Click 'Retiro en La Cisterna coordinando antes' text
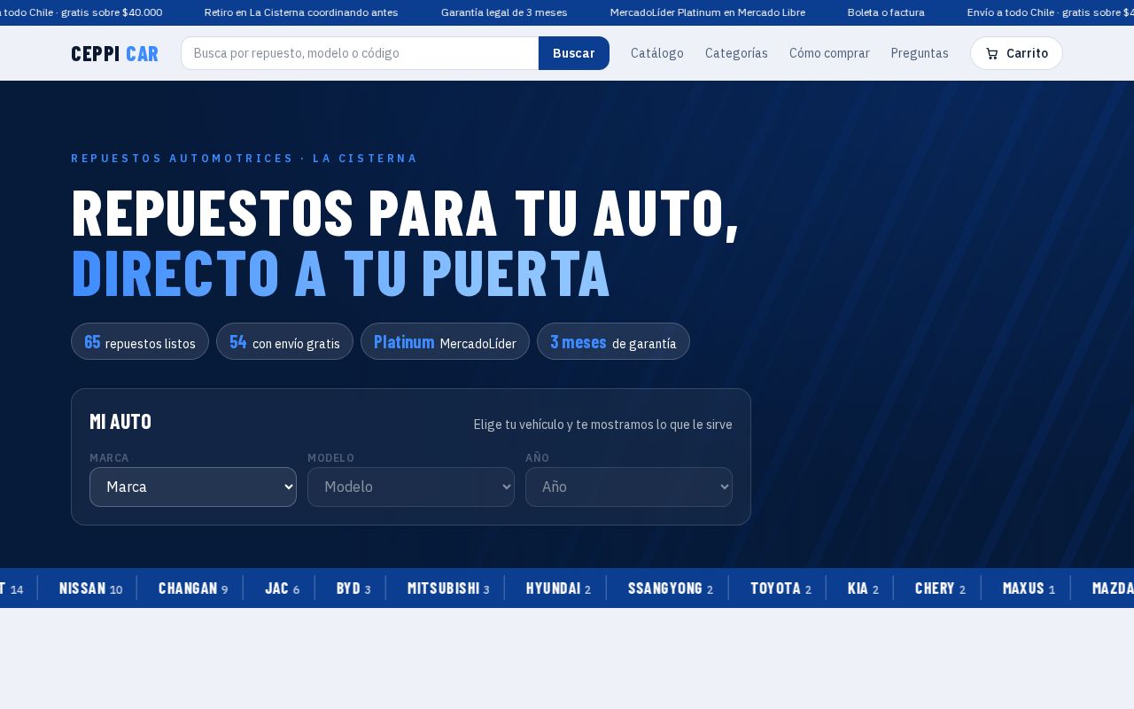Screen dimensions: 1134x709 tap(301, 12)
